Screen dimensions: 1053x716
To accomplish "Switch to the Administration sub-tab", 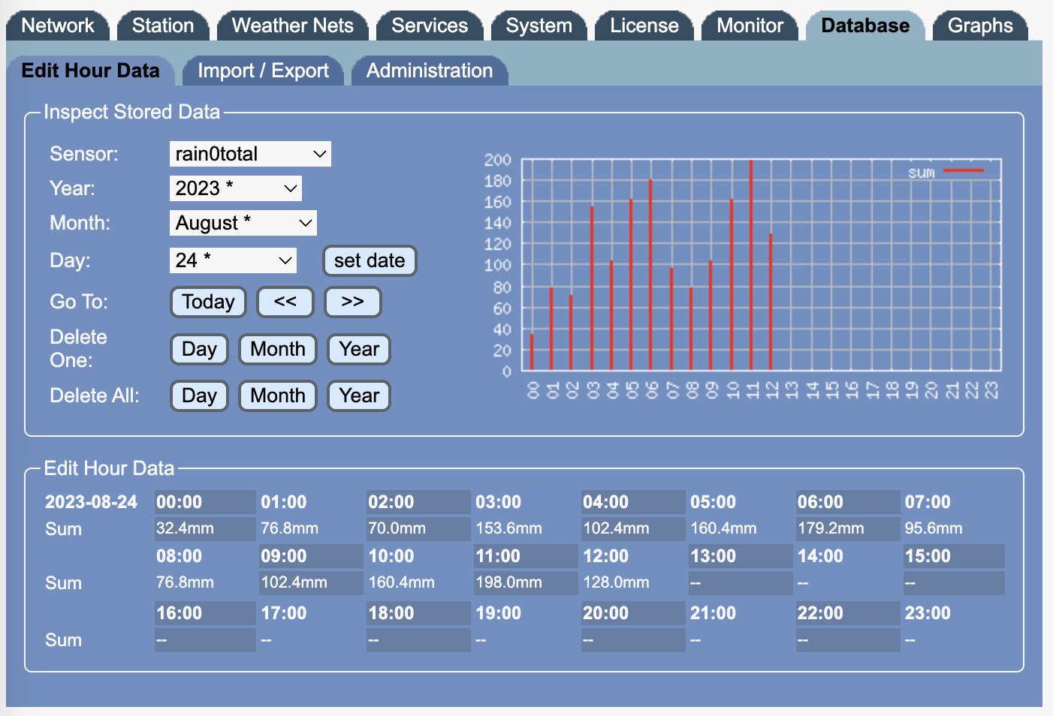I will pyautogui.click(x=430, y=71).
